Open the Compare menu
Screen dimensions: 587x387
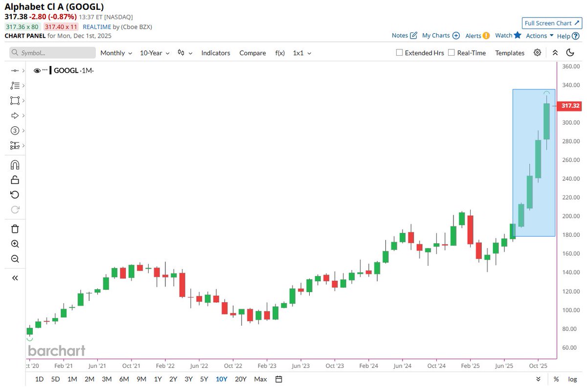(x=252, y=53)
